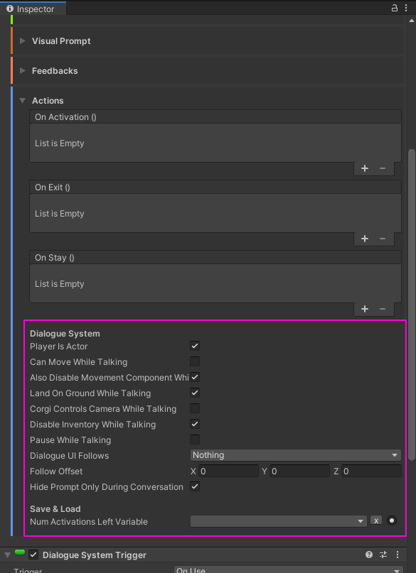The height and width of the screenshot is (573, 416).
Task: Click the Dialogue System Trigger title
Action: [95, 555]
